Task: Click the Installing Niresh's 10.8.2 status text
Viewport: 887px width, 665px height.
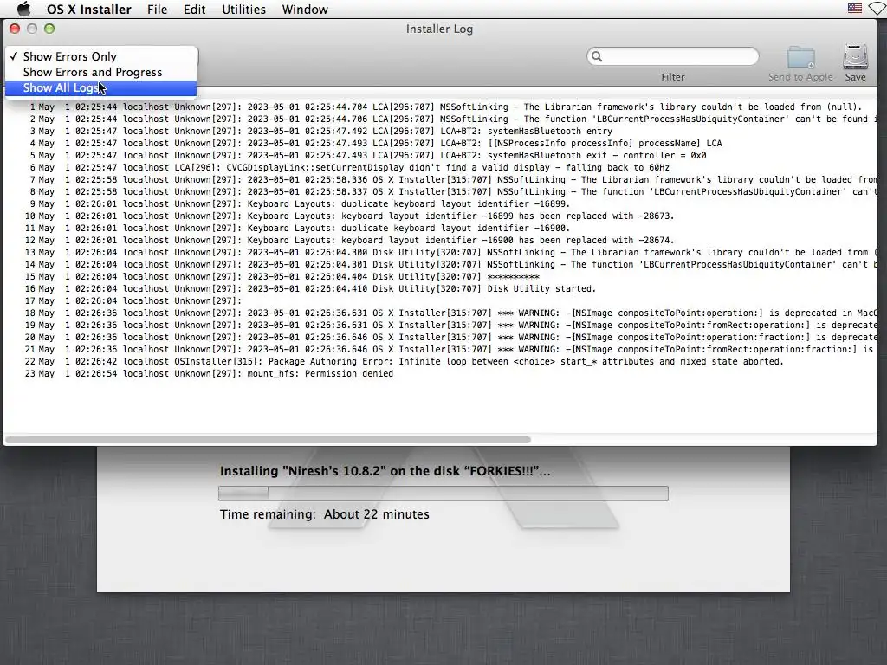Action: pyautogui.click(x=385, y=471)
